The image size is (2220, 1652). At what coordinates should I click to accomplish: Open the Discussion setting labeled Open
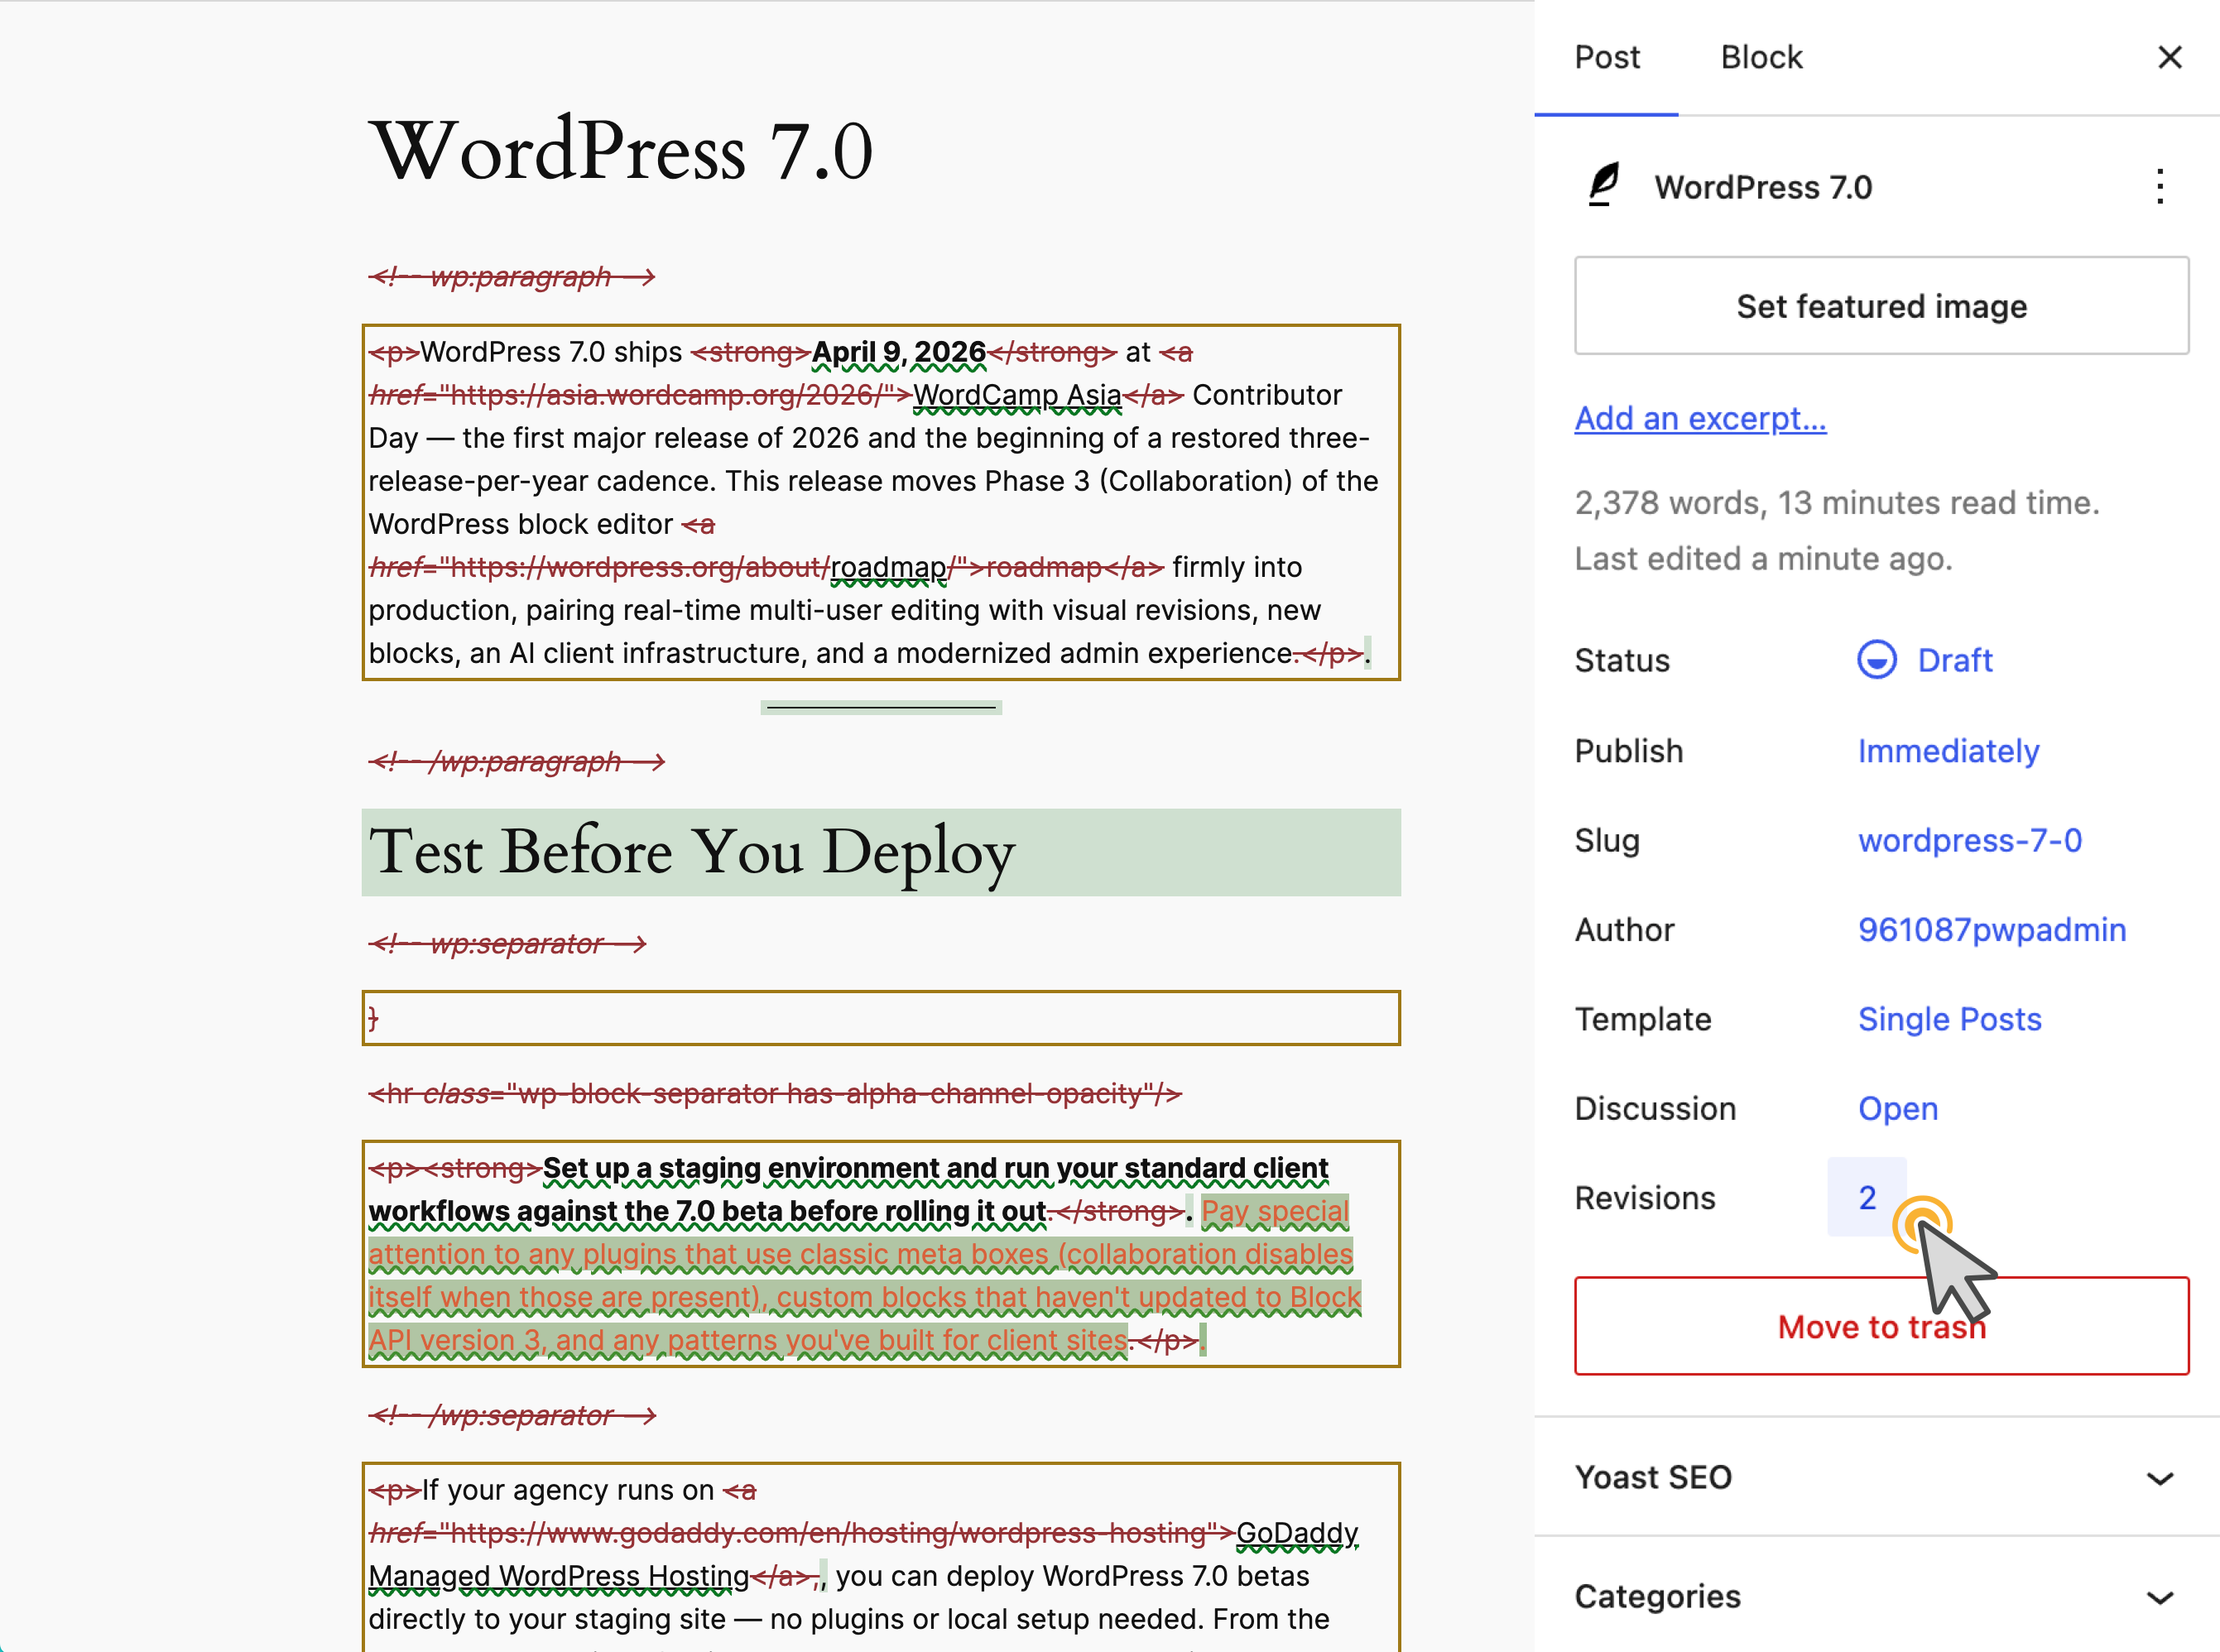click(x=1897, y=1108)
